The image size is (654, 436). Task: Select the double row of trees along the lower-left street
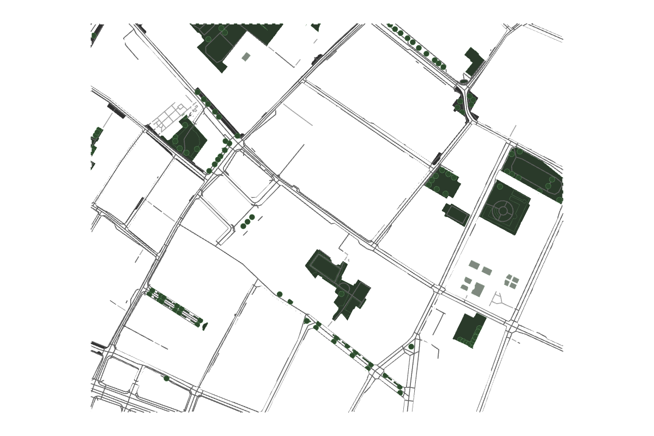pyautogui.click(x=176, y=308)
